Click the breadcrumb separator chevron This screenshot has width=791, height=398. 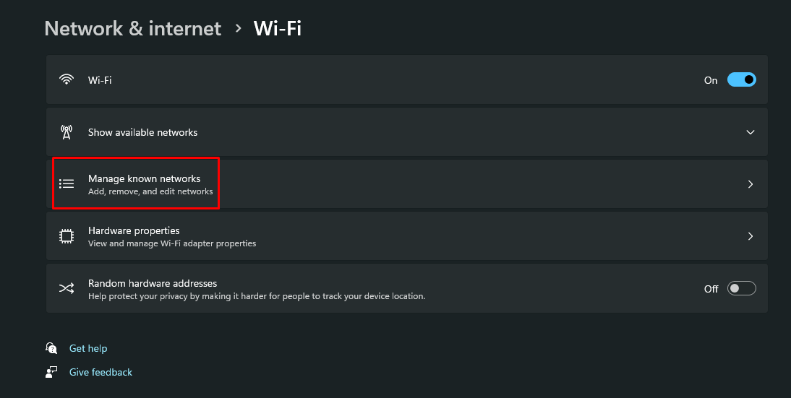(238, 29)
